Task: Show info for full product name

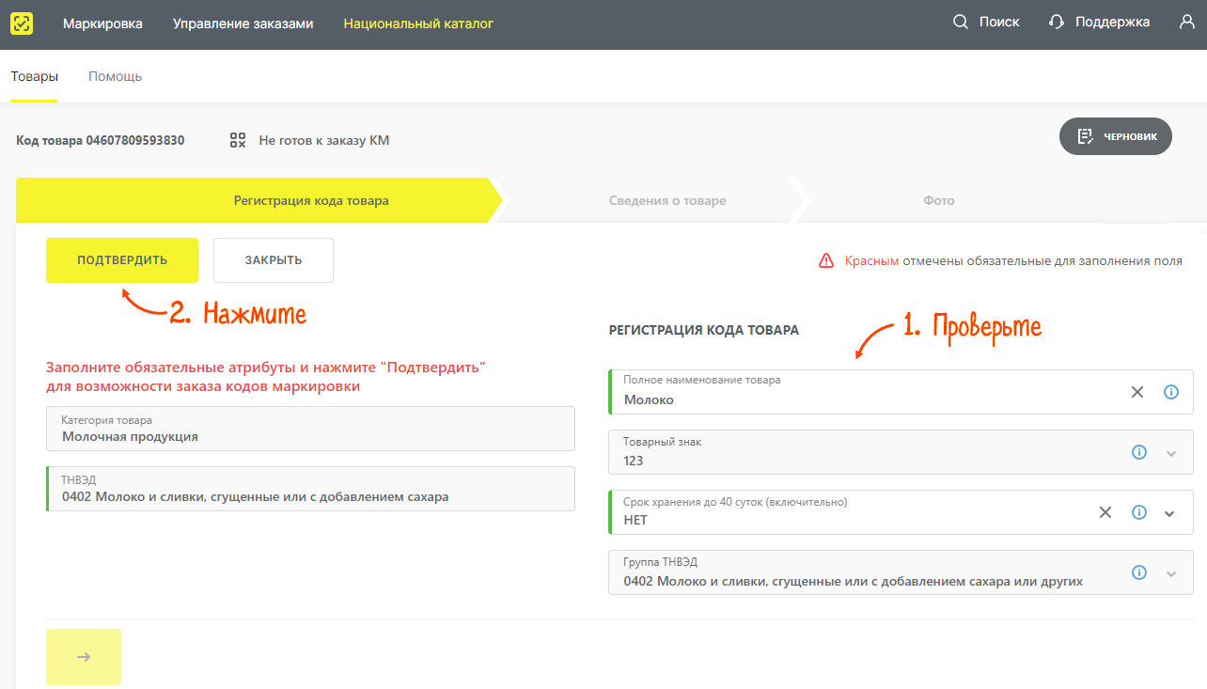Action: pyautogui.click(x=1171, y=392)
